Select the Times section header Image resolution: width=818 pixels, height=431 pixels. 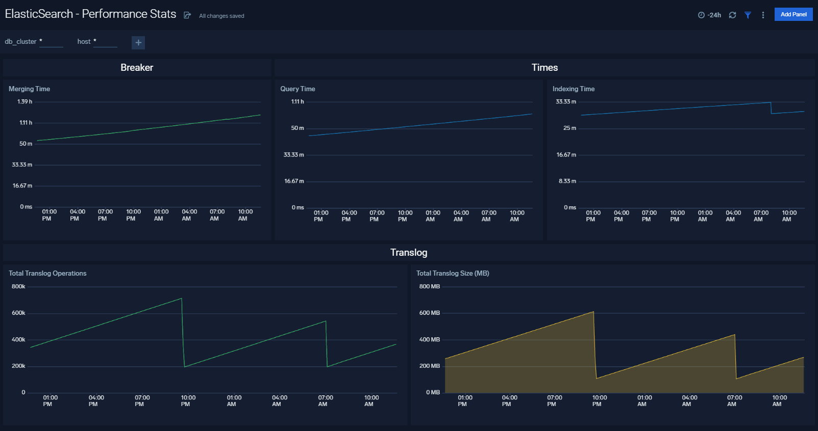(544, 68)
